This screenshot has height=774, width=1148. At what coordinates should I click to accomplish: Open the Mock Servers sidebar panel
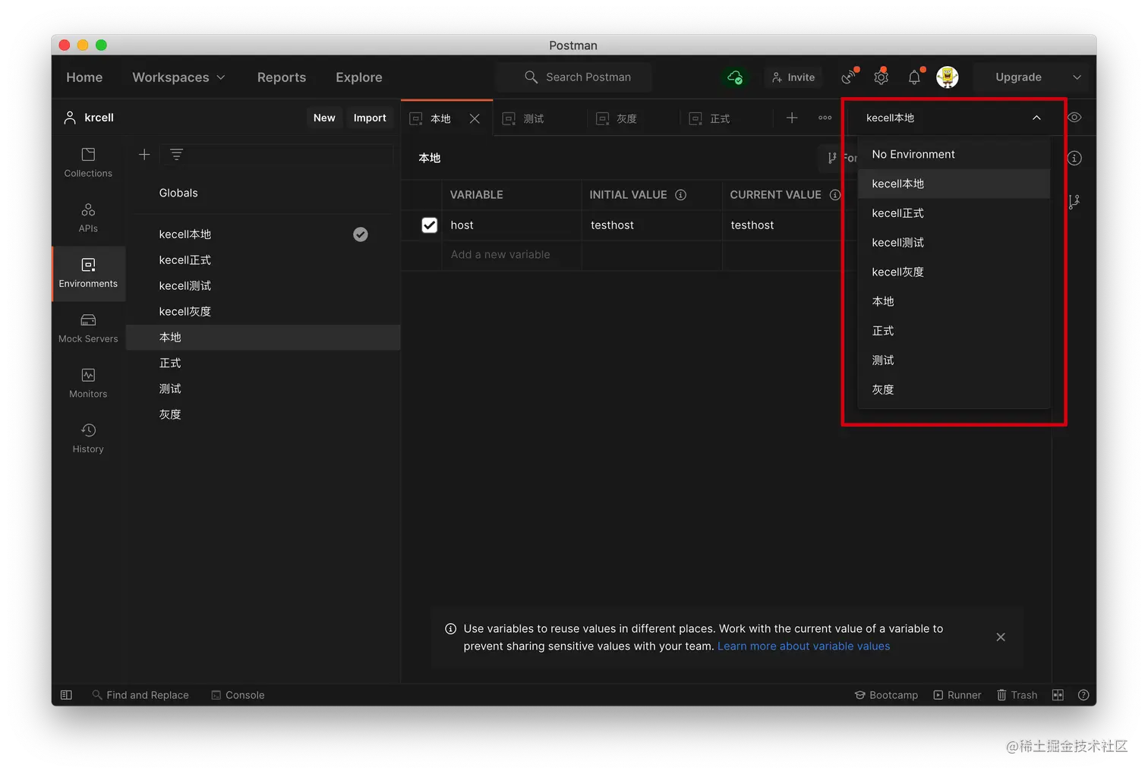point(88,329)
